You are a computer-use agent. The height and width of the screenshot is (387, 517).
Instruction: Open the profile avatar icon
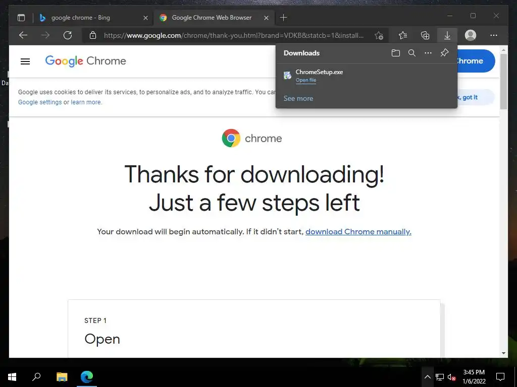[470, 35]
